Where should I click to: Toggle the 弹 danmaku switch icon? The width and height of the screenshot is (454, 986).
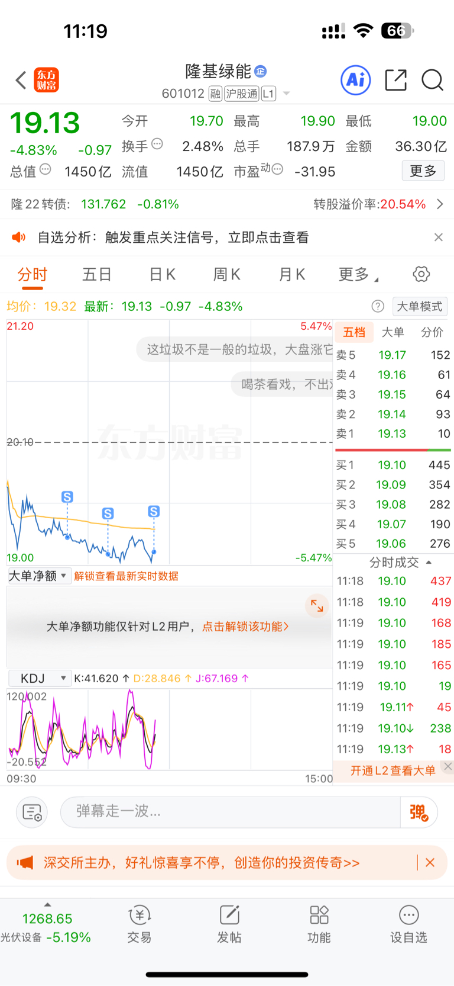click(x=419, y=812)
